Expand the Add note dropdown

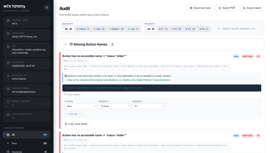point(74,114)
